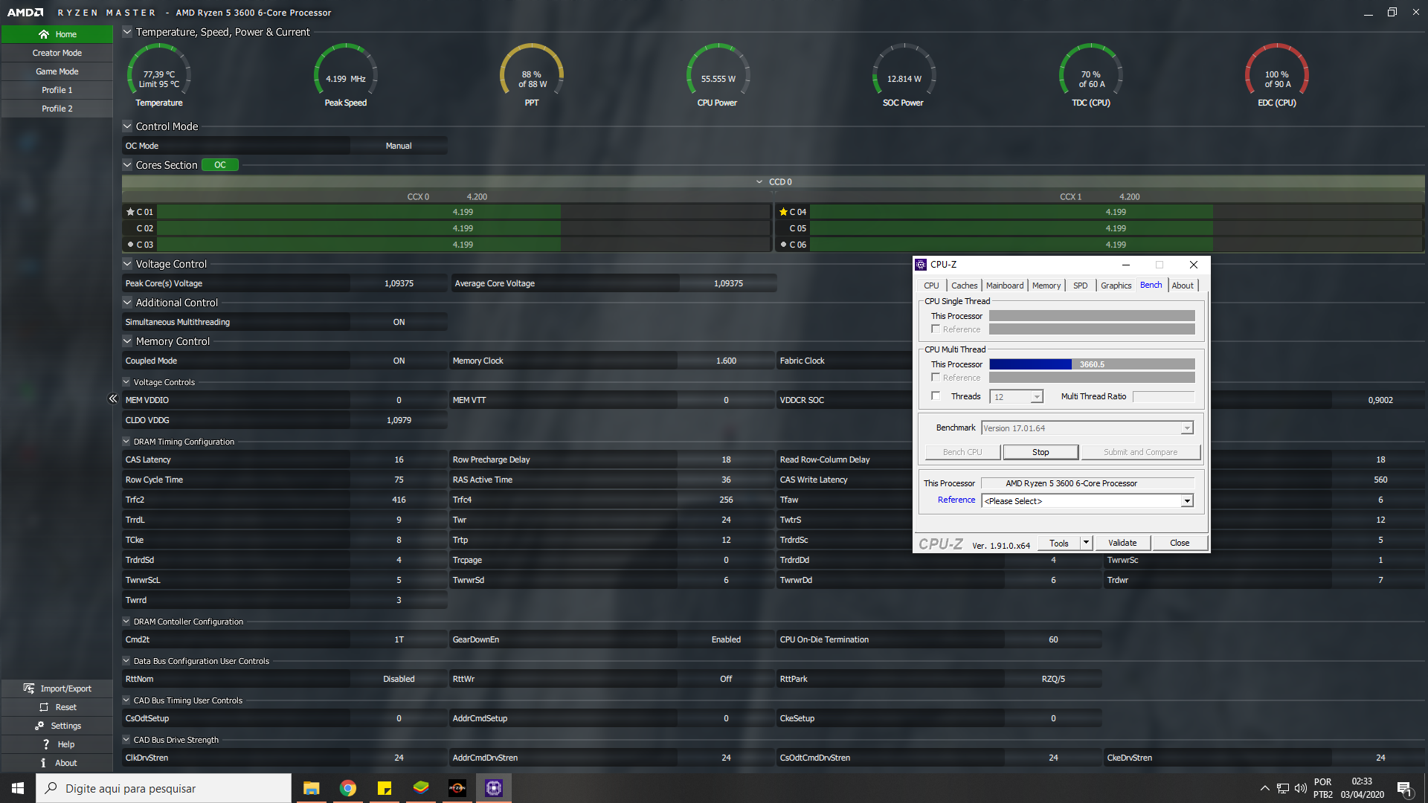Viewport: 1428px width, 803px height.
Task: Collapse the CCD 0 chevron
Action: (x=759, y=182)
